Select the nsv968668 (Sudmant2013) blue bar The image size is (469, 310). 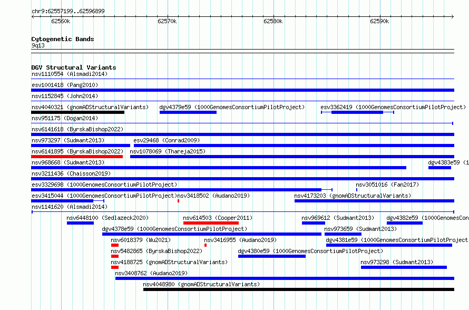219,168
